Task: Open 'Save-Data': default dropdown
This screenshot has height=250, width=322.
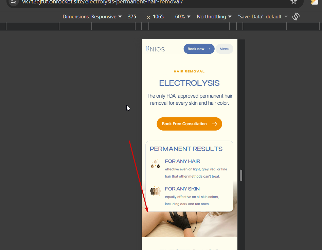Action: coord(263,17)
